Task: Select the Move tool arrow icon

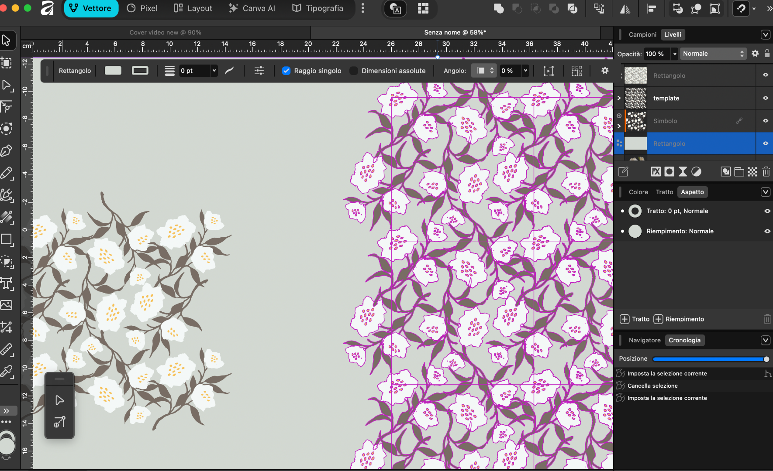Action: click(x=6, y=40)
